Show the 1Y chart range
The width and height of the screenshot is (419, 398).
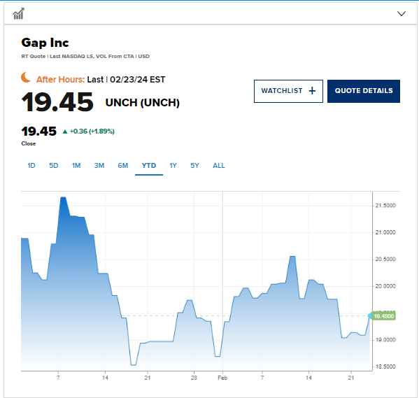pos(173,166)
